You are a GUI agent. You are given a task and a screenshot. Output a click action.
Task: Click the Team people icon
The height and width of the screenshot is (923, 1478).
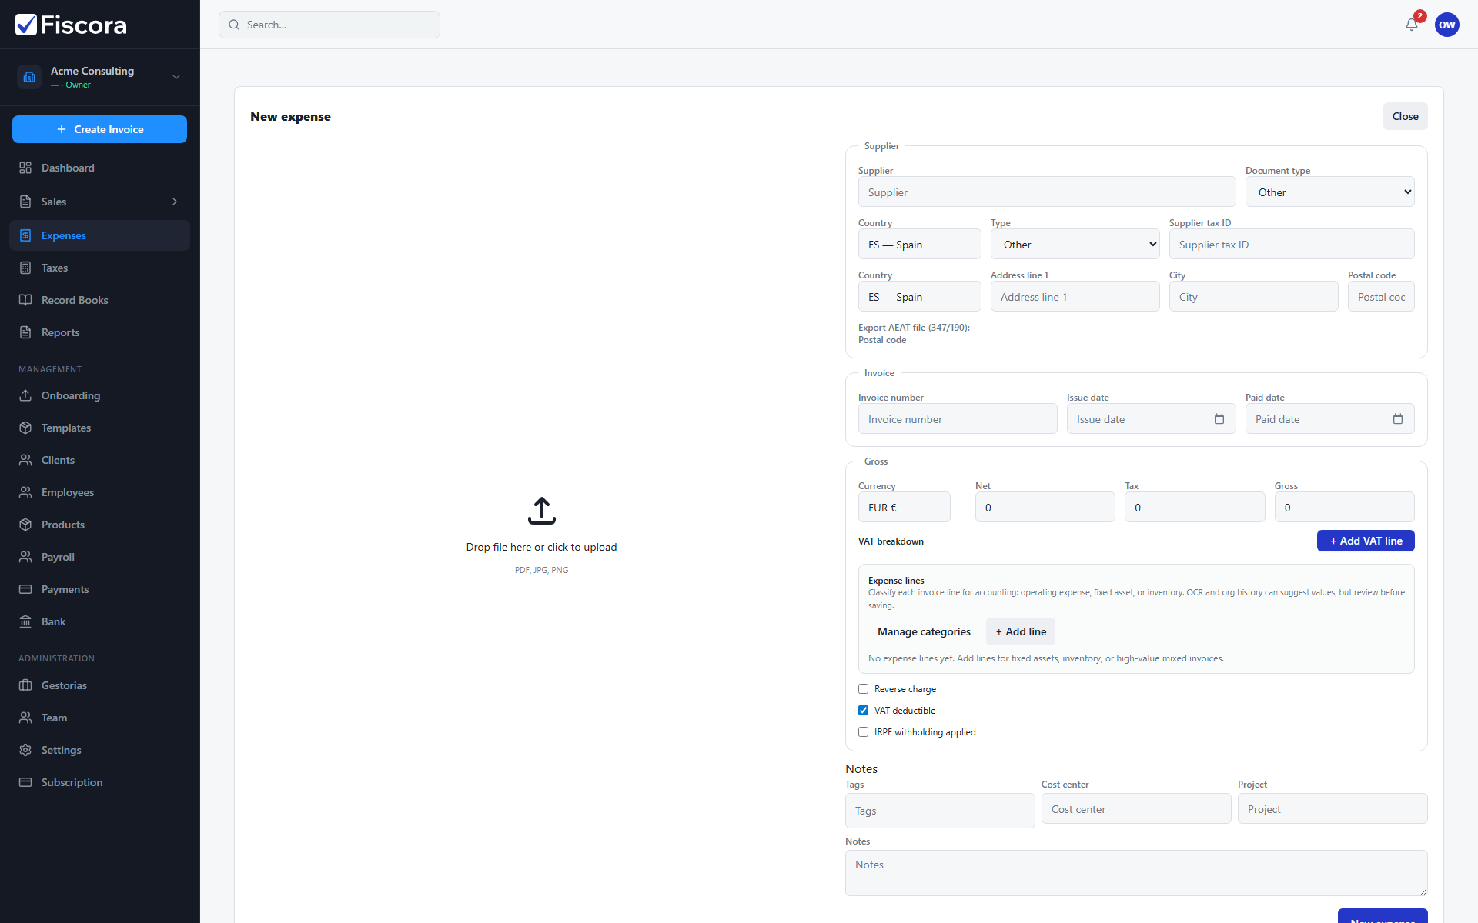pyautogui.click(x=25, y=718)
